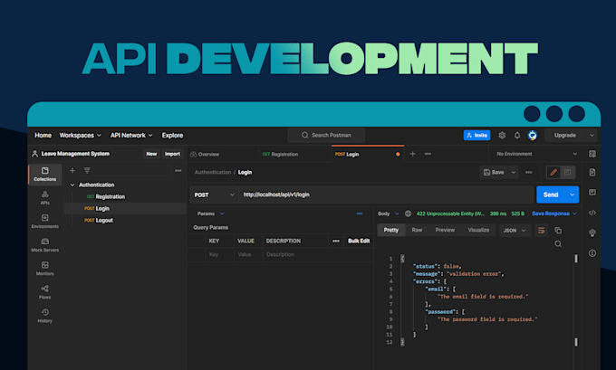This screenshot has height=370, width=616.
Task: Open Explore in top menu
Action: point(172,136)
